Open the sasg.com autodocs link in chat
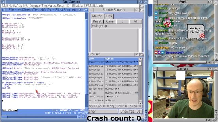The height and width of the screenshot is (122, 218). (182, 56)
